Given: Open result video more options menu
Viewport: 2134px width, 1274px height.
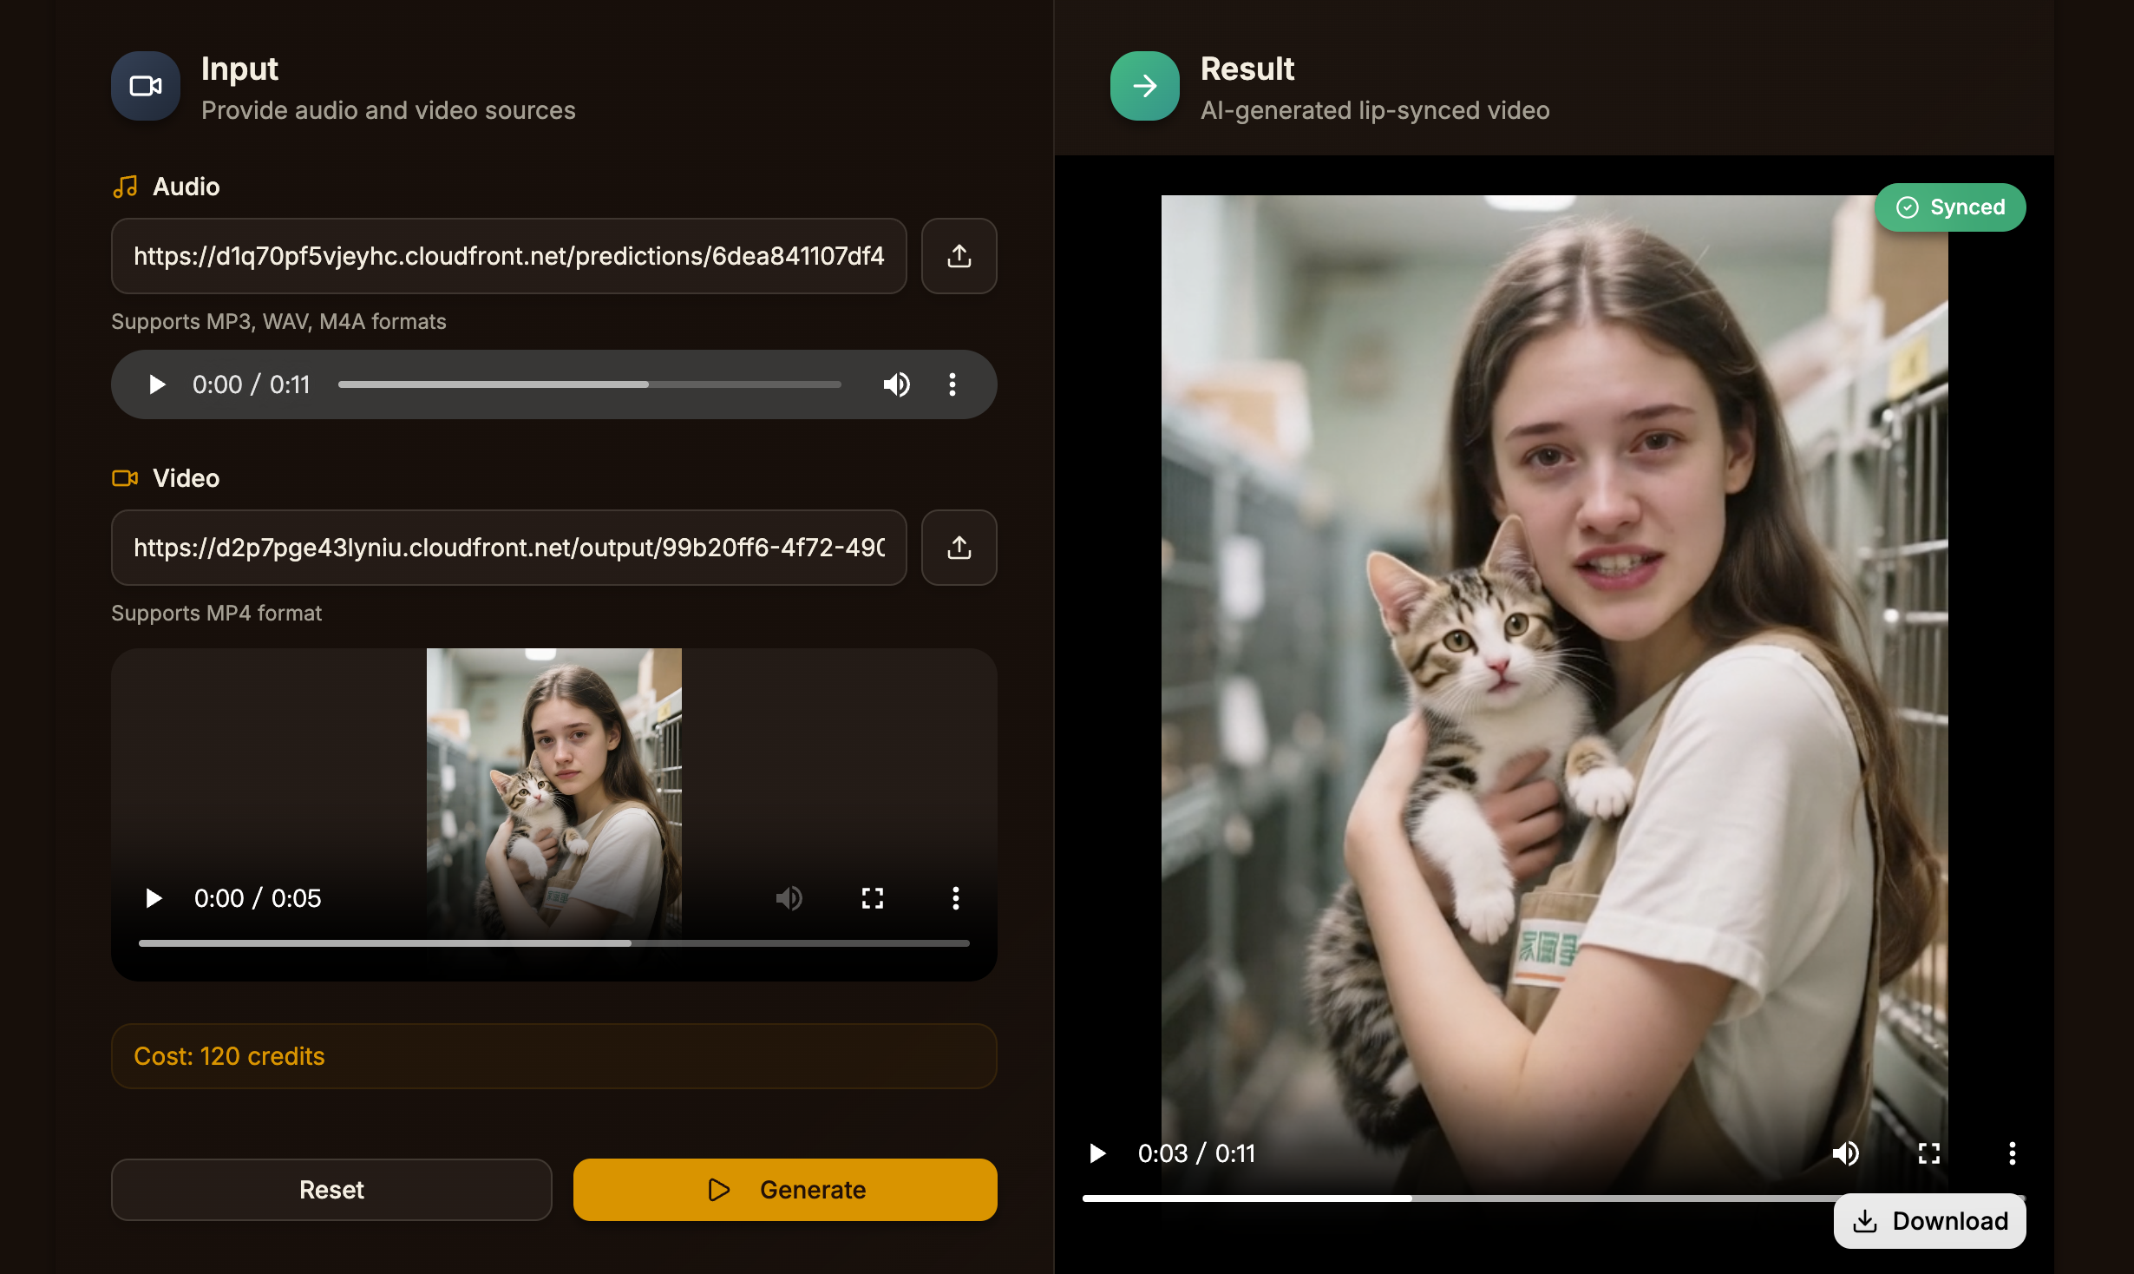Looking at the screenshot, I should click(x=2012, y=1153).
